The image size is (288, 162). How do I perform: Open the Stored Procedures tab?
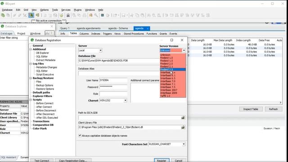coord(134,34)
